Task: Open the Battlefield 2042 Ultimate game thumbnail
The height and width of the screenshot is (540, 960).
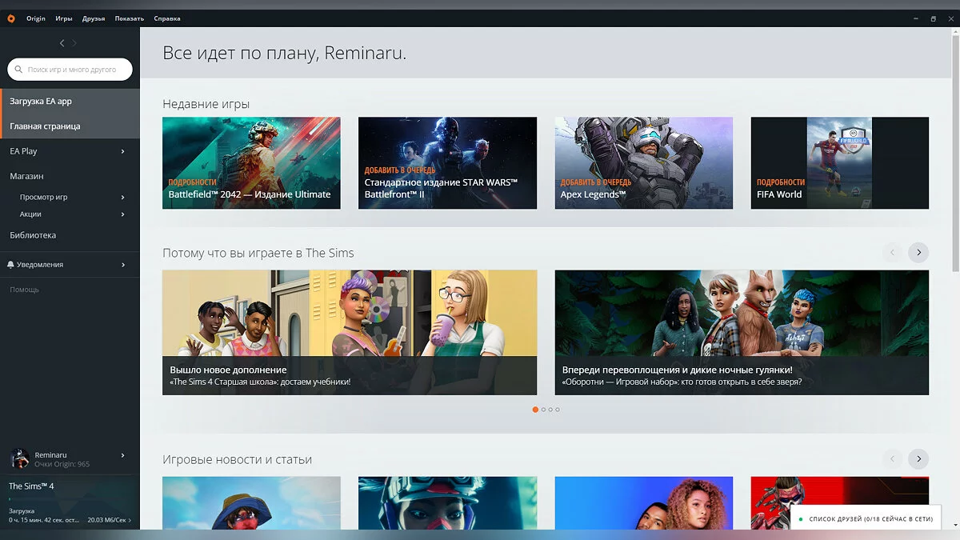Action: 251,163
